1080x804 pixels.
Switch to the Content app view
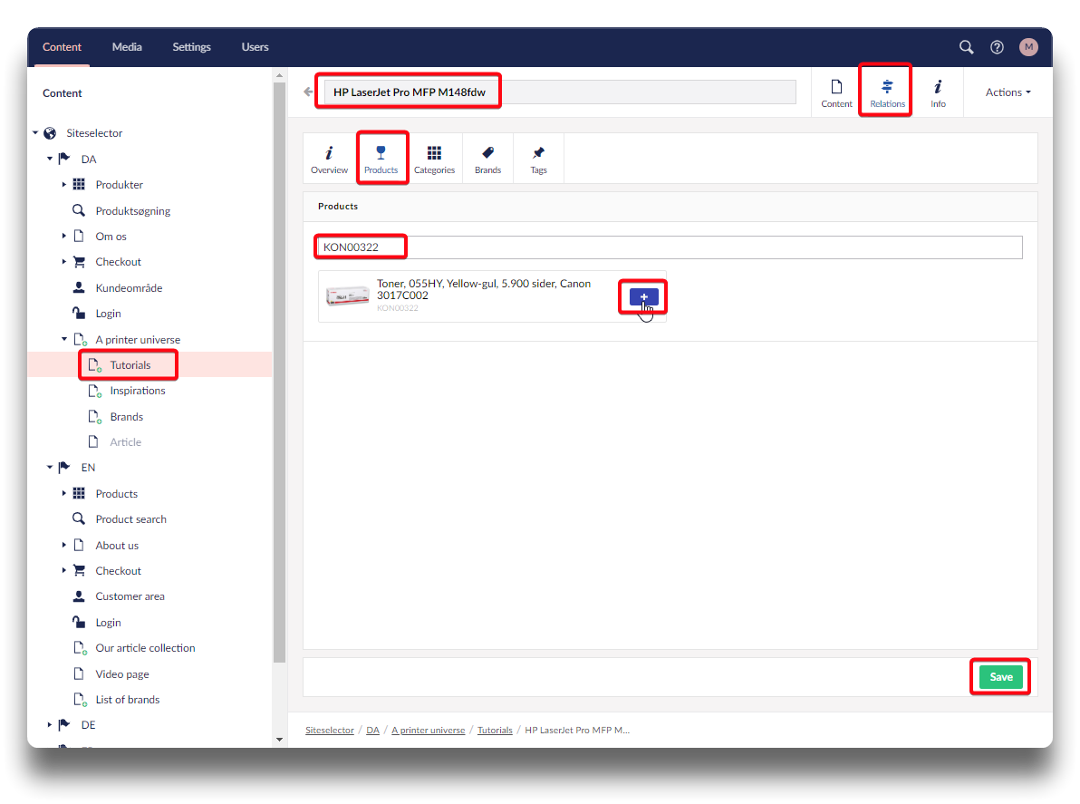[x=836, y=93]
